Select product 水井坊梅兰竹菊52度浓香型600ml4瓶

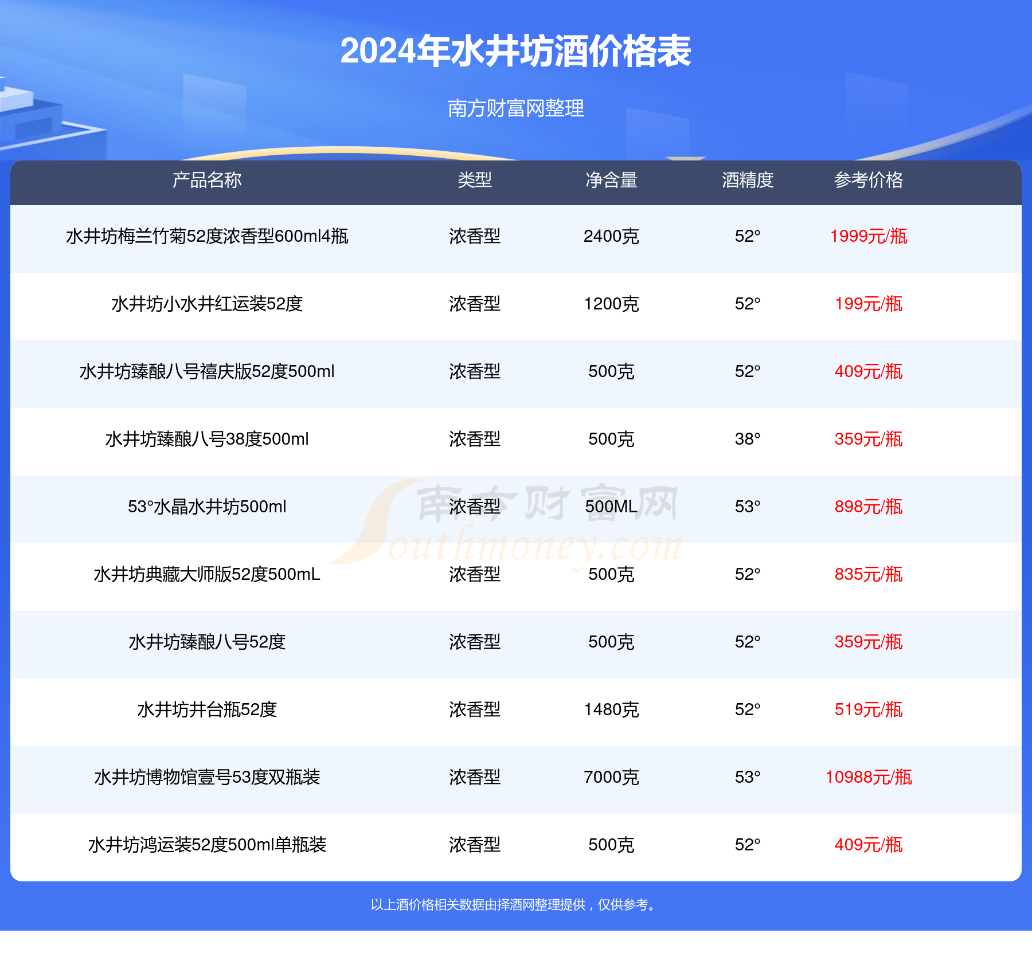pos(207,236)
